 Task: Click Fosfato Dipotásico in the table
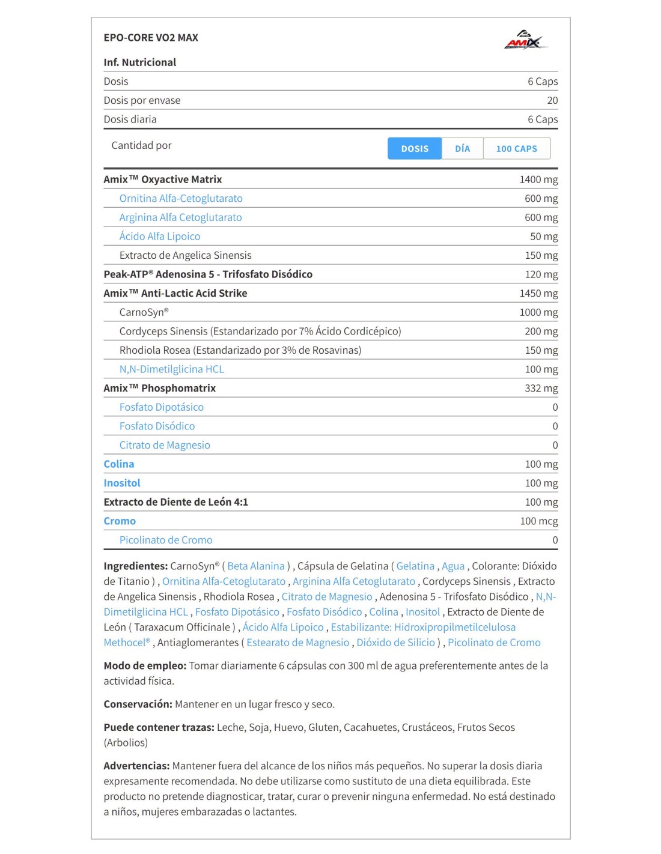coord(161,407)
